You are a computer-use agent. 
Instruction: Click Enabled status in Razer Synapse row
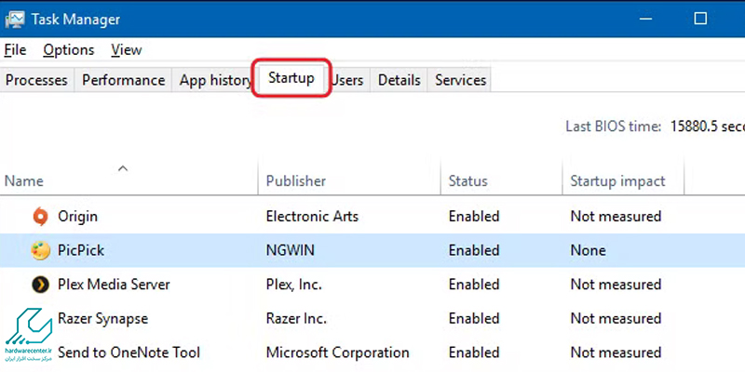click(474, 318)
